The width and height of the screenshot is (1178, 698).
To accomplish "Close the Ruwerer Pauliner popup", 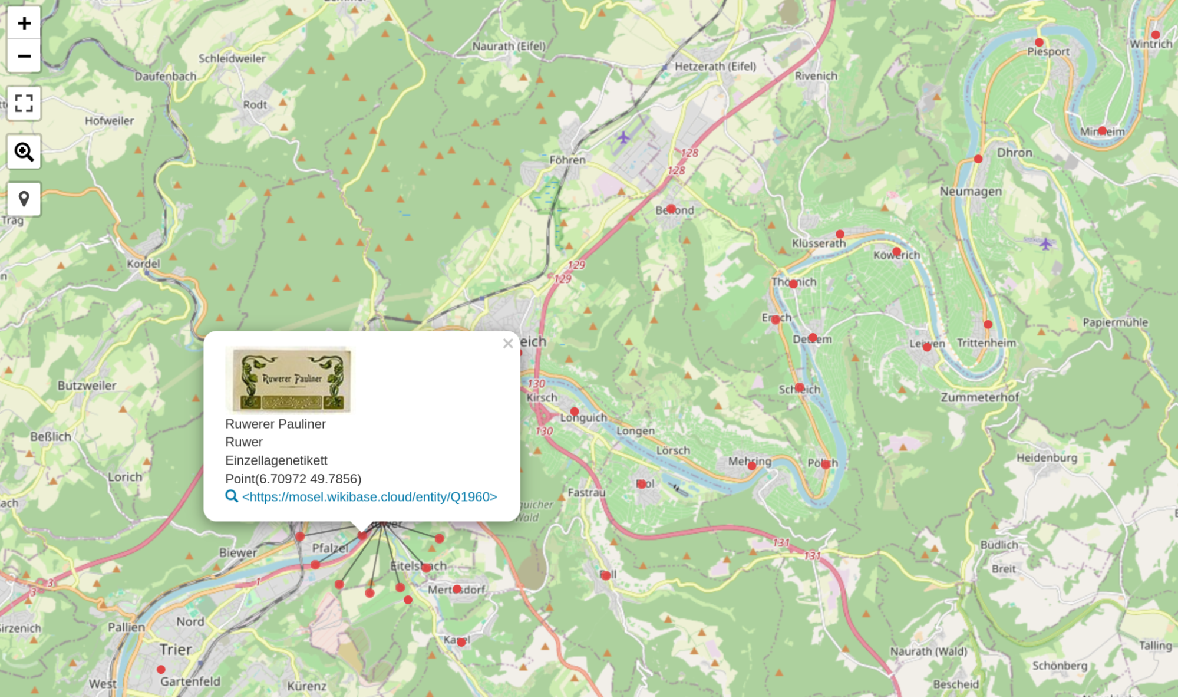I will click(x=507, y=344).
